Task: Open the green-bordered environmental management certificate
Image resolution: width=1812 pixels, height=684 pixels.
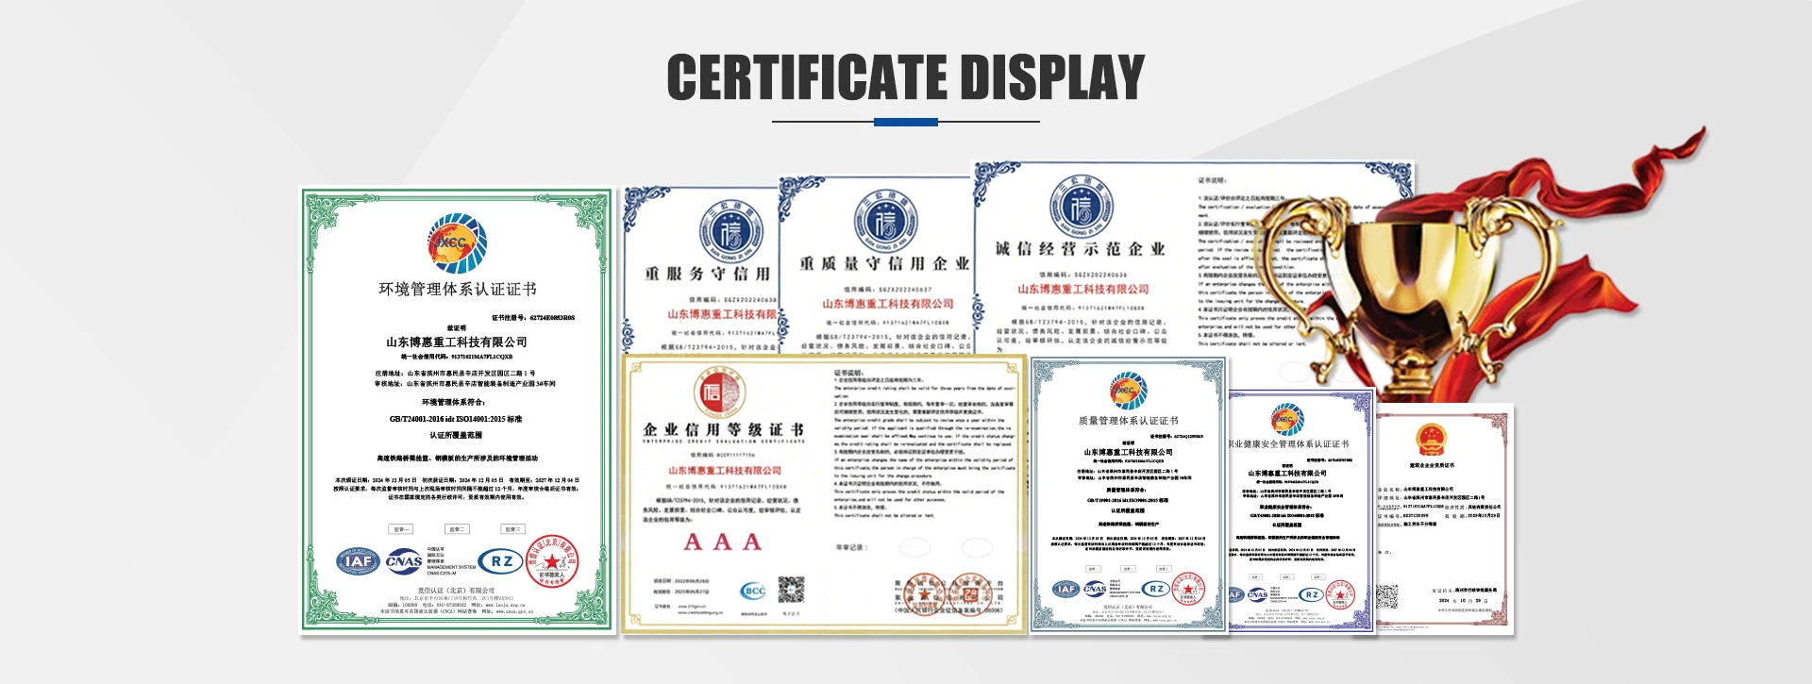Action: 458,409
